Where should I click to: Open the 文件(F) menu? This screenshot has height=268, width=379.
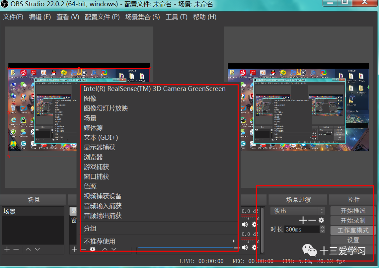13,17
